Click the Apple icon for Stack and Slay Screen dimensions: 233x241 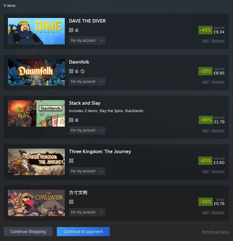click(x=77, y=120)
